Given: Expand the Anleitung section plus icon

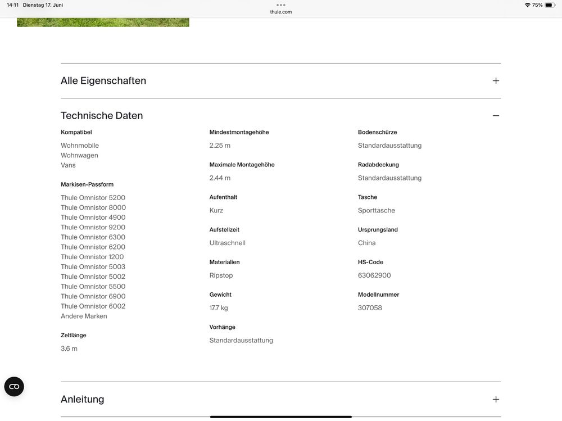Looking at the screenshot, I should click(496, 399).
